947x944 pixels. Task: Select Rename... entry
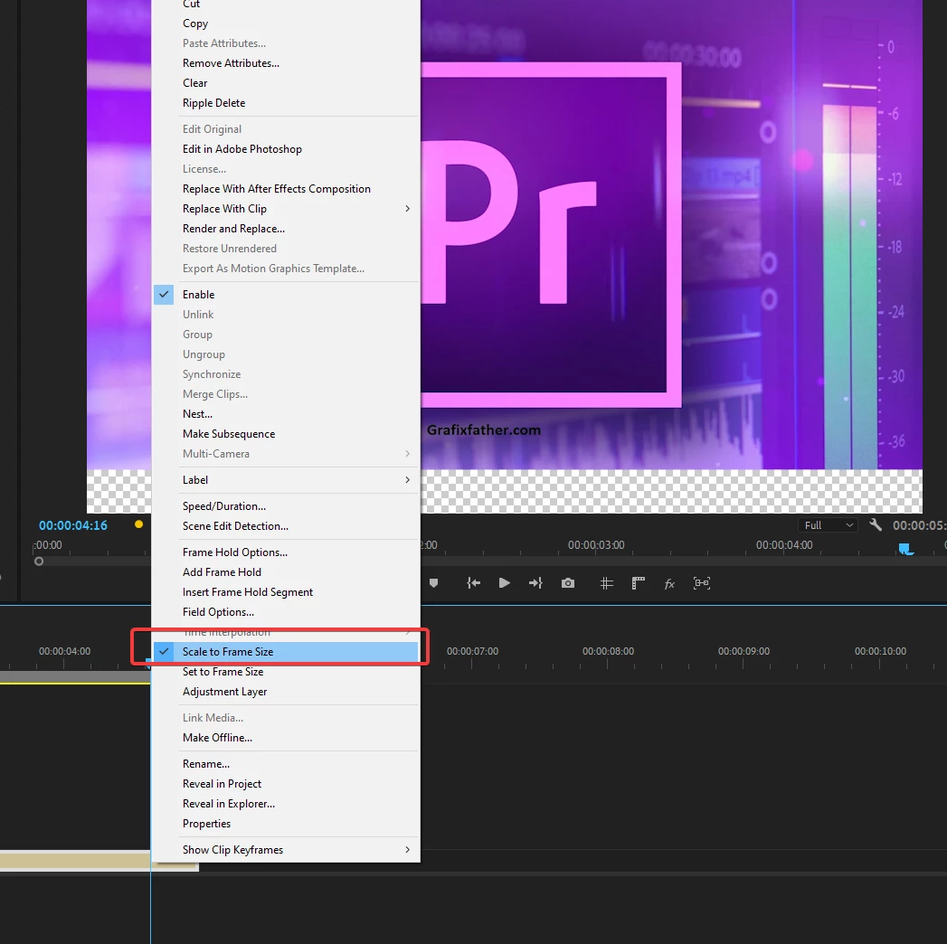point(286,764)
